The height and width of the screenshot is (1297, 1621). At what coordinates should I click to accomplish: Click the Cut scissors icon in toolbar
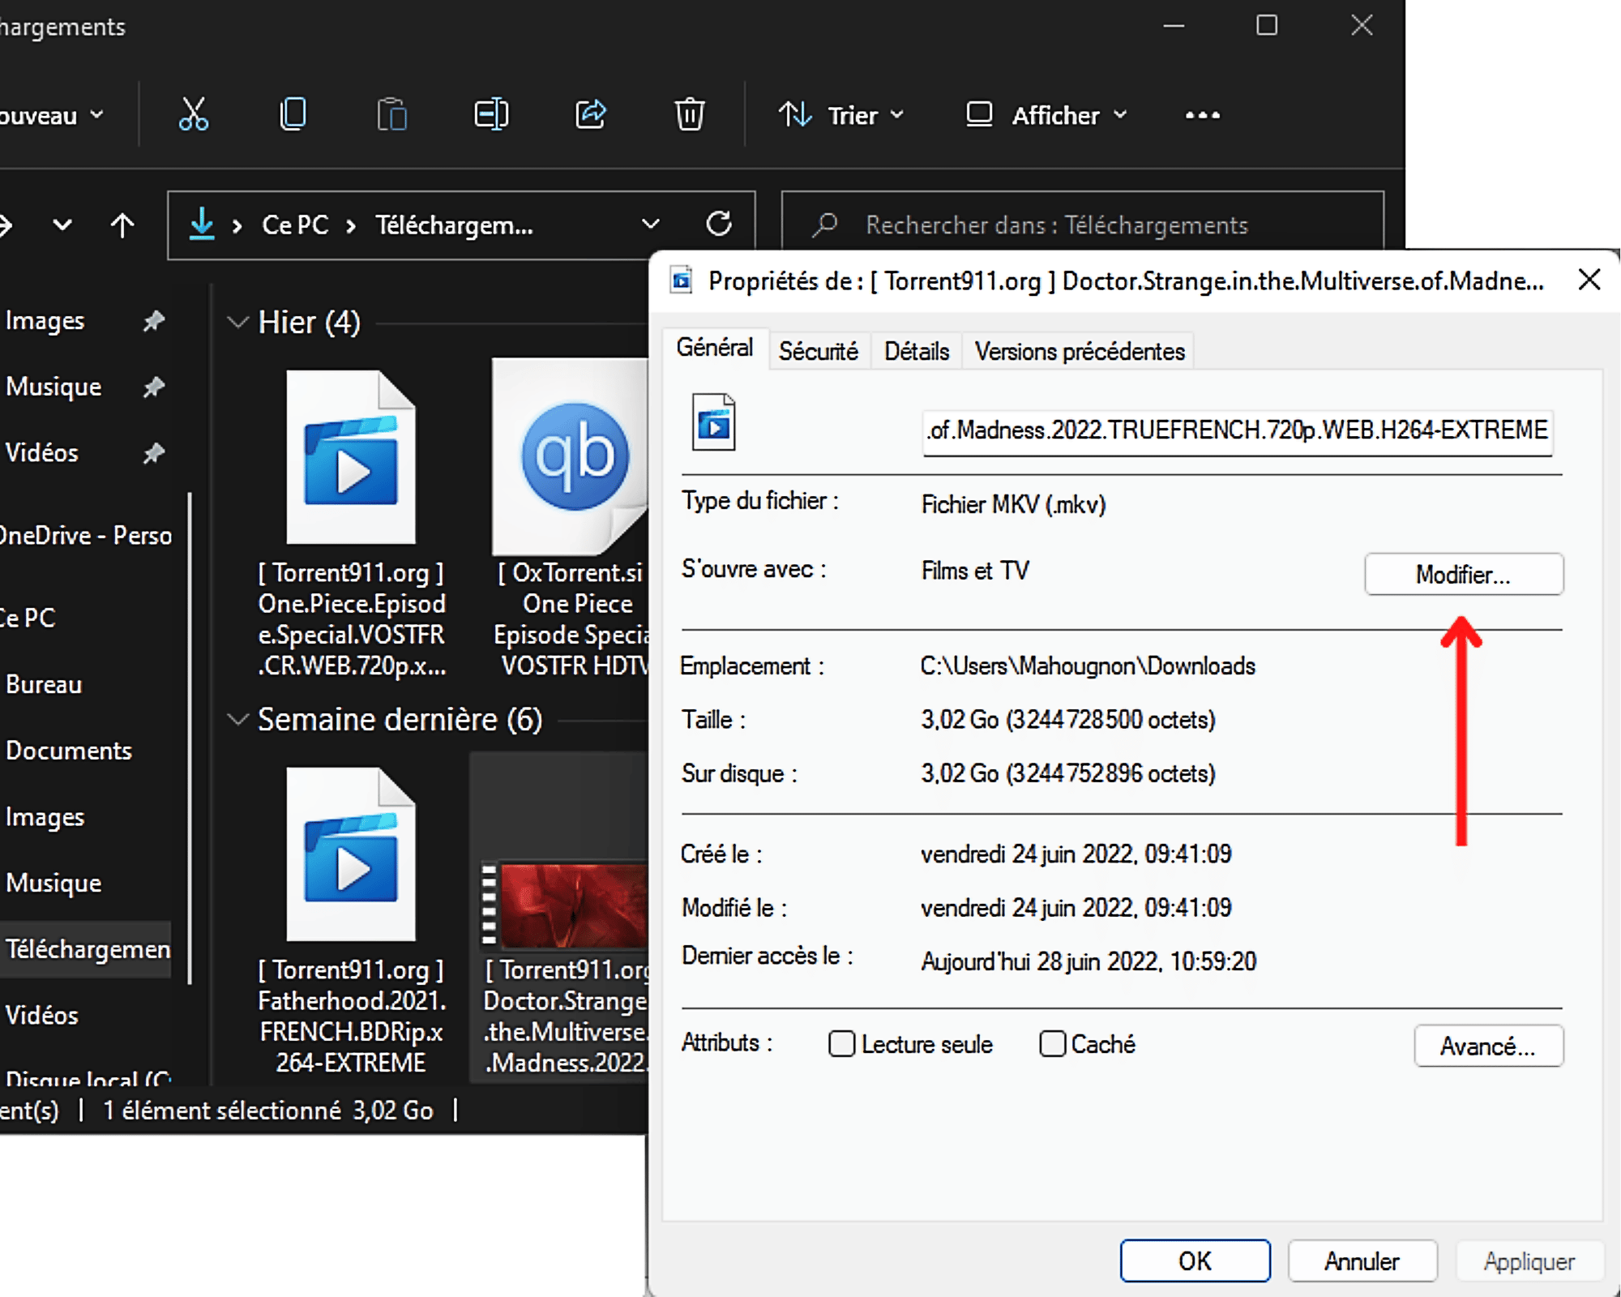tap(193, 114)
